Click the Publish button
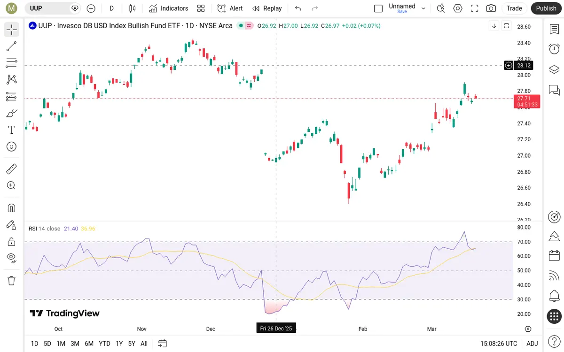 coord(546,8)
